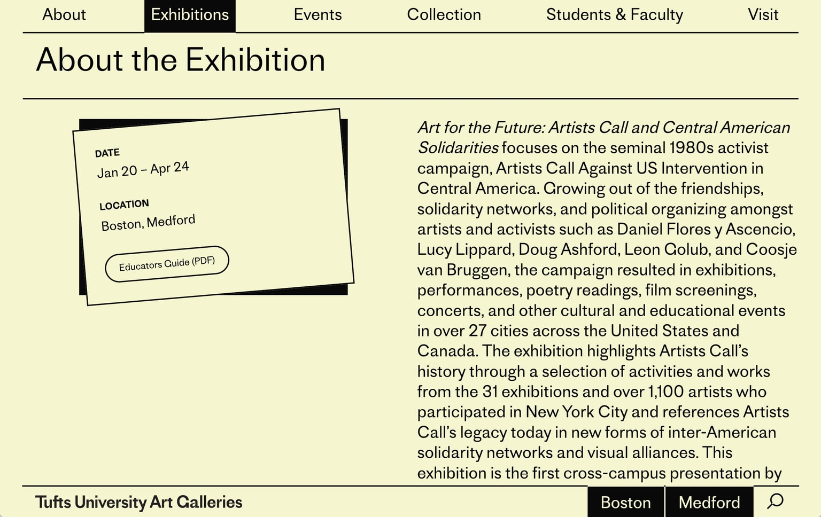Open the About menu item
821x517 pixels.
click(x=64, y=15)
